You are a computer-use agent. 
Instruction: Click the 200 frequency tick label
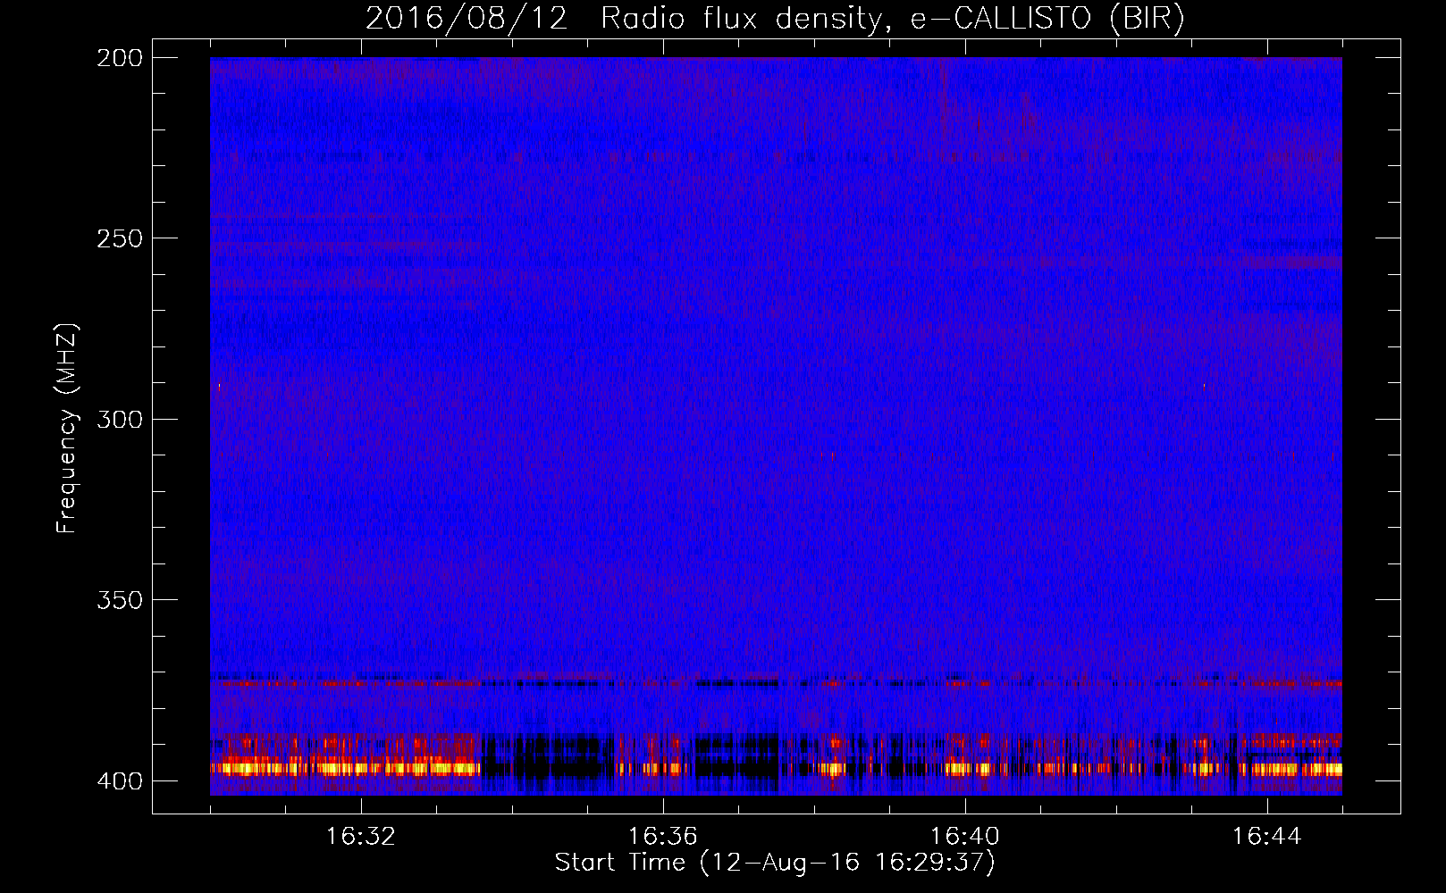point(120,58)
